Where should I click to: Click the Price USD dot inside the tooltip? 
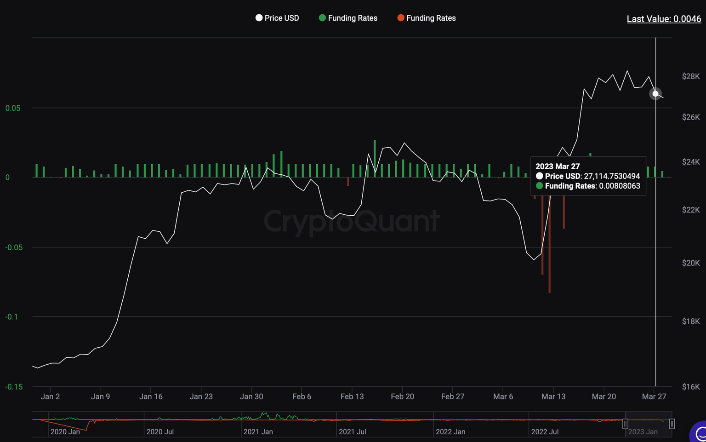540,176
